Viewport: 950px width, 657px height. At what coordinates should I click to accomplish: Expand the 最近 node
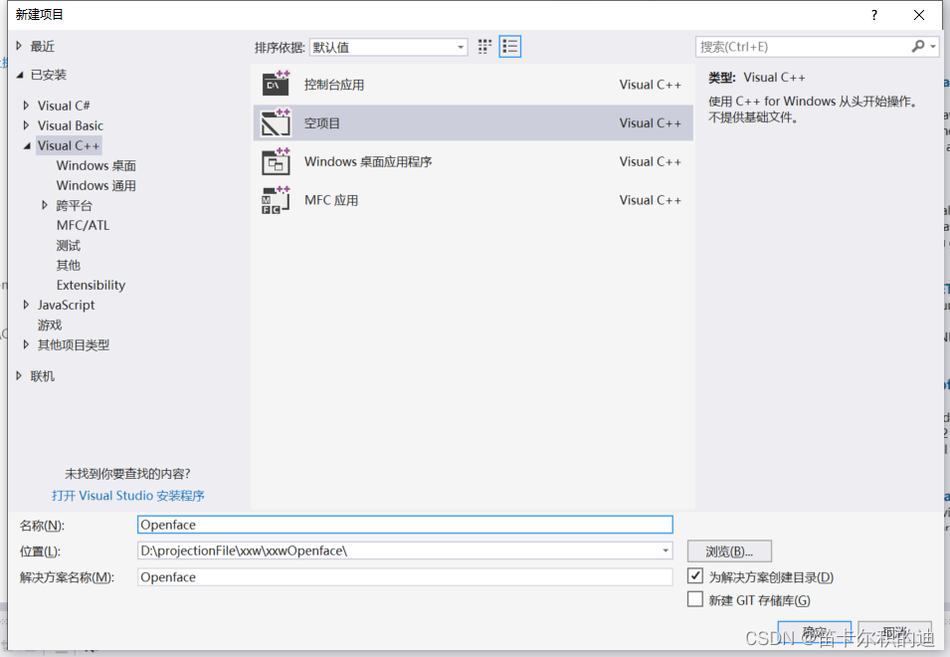click(x=19, y=46)
